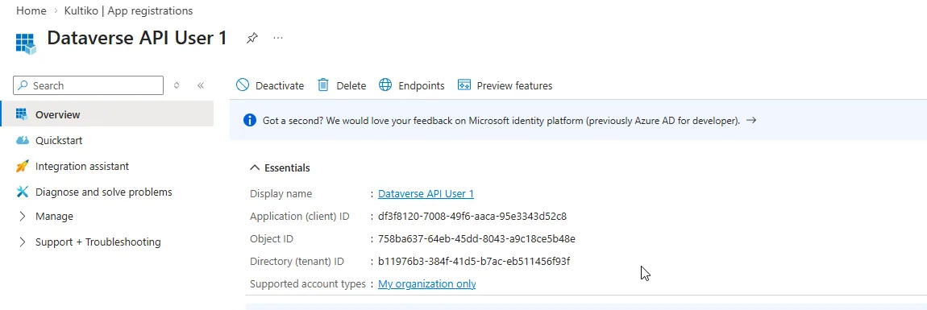This screenshot has width=927, height=310.
Task: Click the feedback banner message text
Action: (501, 121)
